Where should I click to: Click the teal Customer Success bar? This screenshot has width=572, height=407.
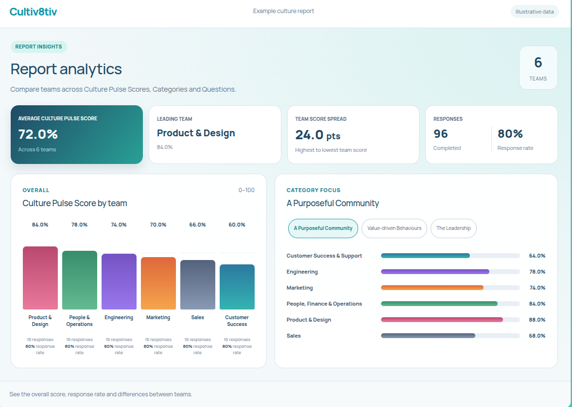pos(237,287)
